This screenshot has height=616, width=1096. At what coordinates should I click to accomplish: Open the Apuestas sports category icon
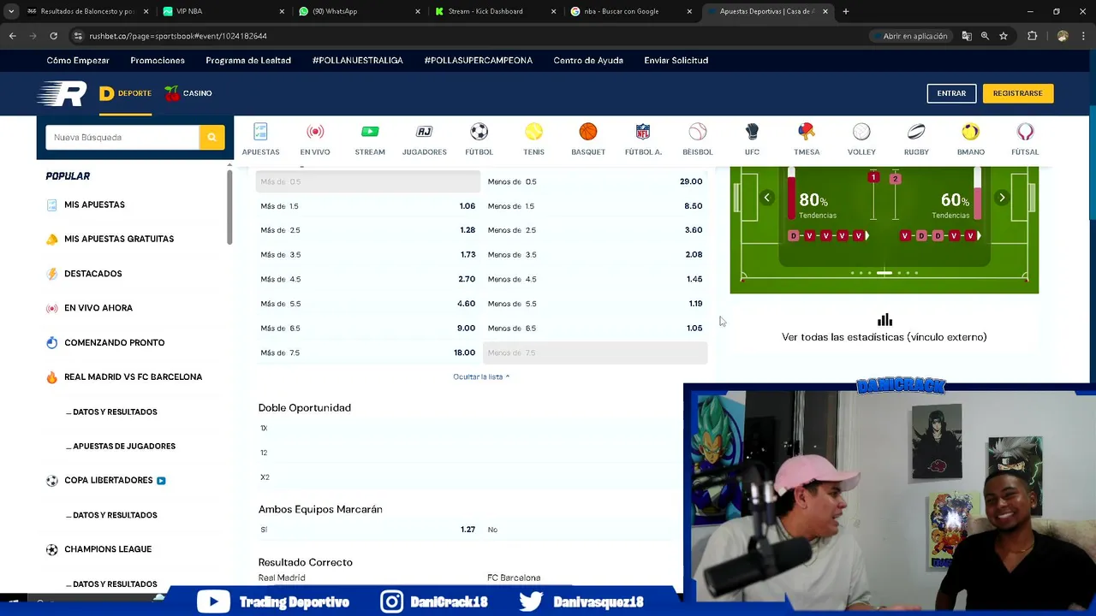(260, 132)
